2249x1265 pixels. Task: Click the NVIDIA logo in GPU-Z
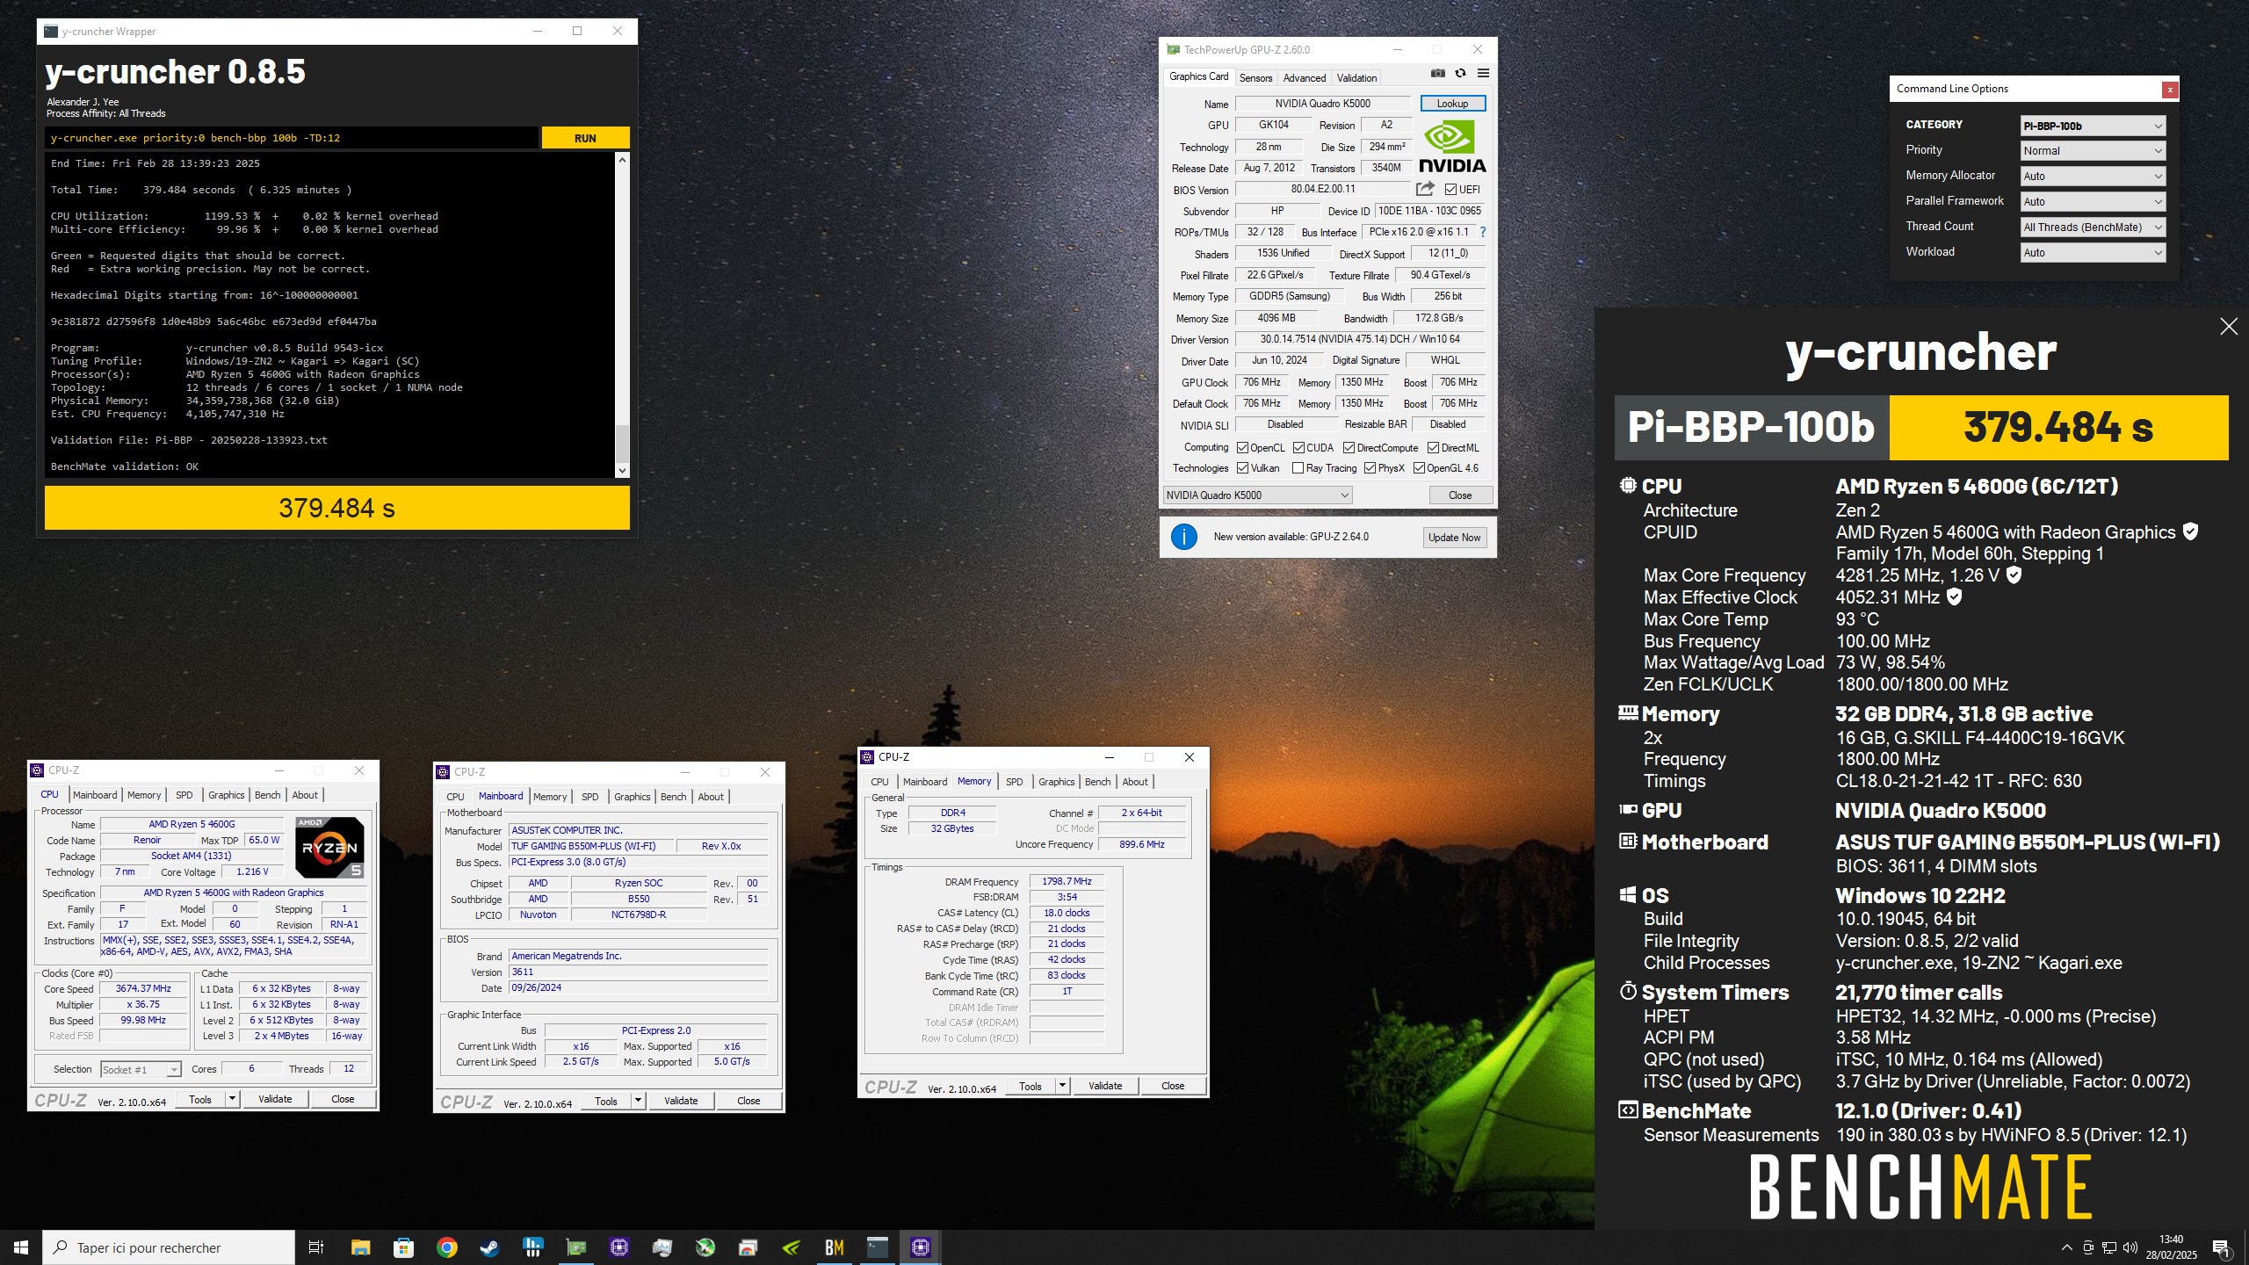(1452, 148)
